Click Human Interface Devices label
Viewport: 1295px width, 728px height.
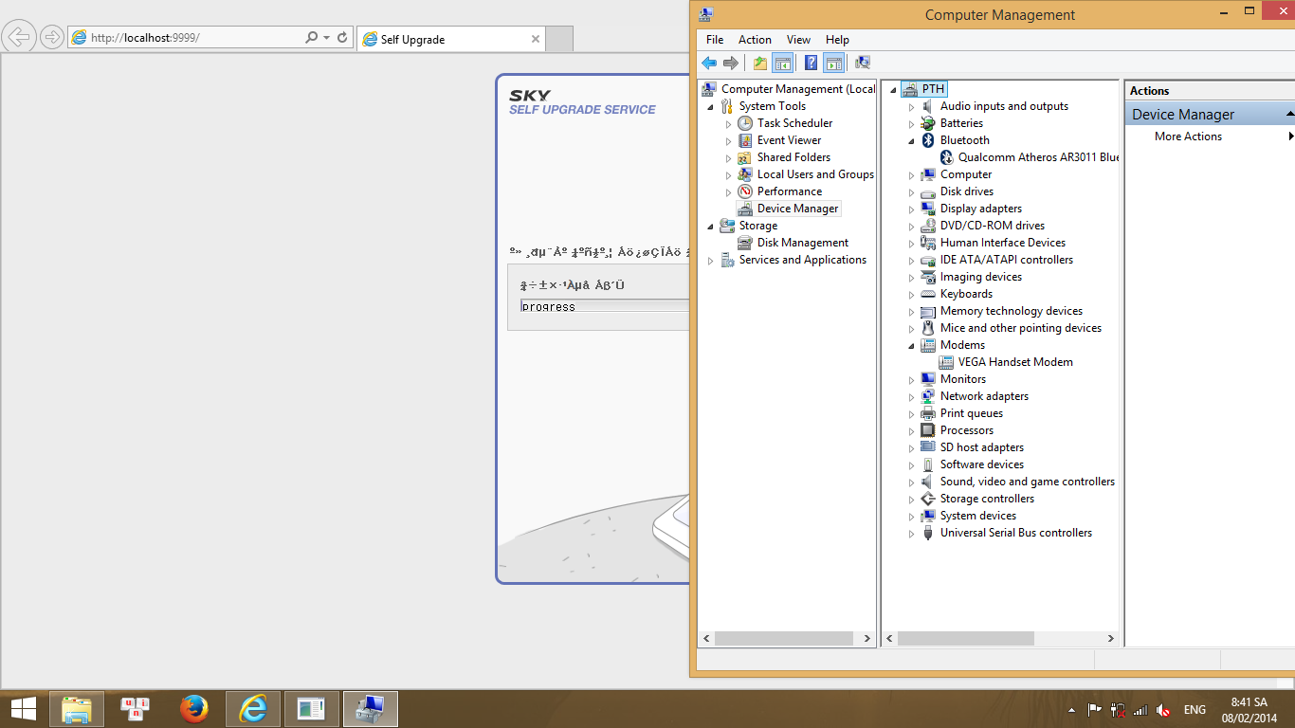[1003, 243]
